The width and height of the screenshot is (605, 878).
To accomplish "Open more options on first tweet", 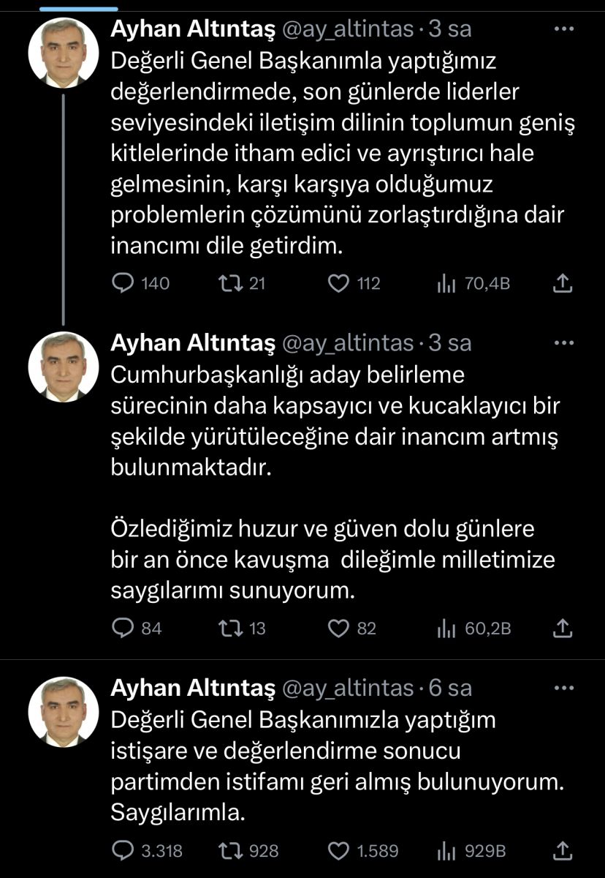I will (x=565, y=29).
